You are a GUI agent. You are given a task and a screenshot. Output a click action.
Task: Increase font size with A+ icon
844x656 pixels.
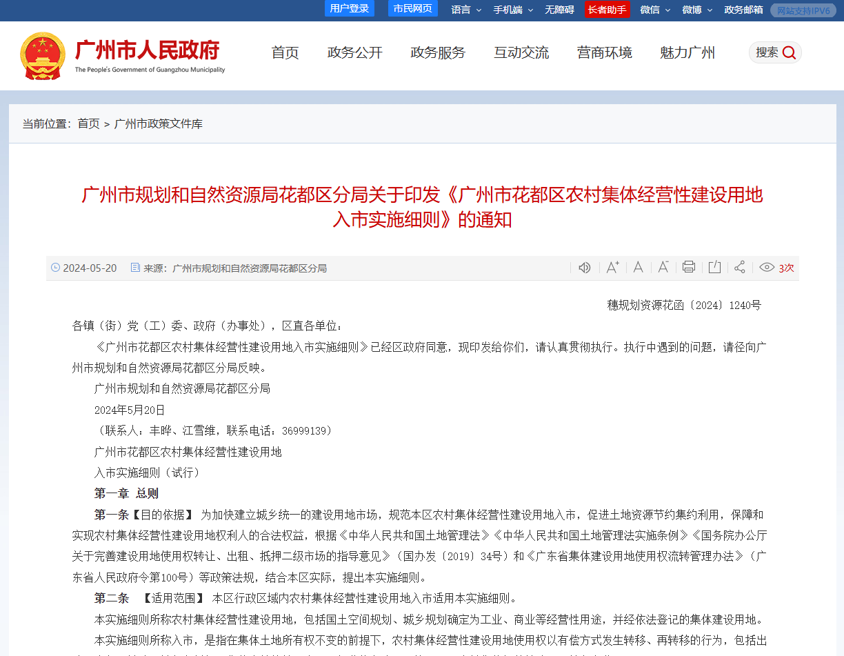[612, 268]
